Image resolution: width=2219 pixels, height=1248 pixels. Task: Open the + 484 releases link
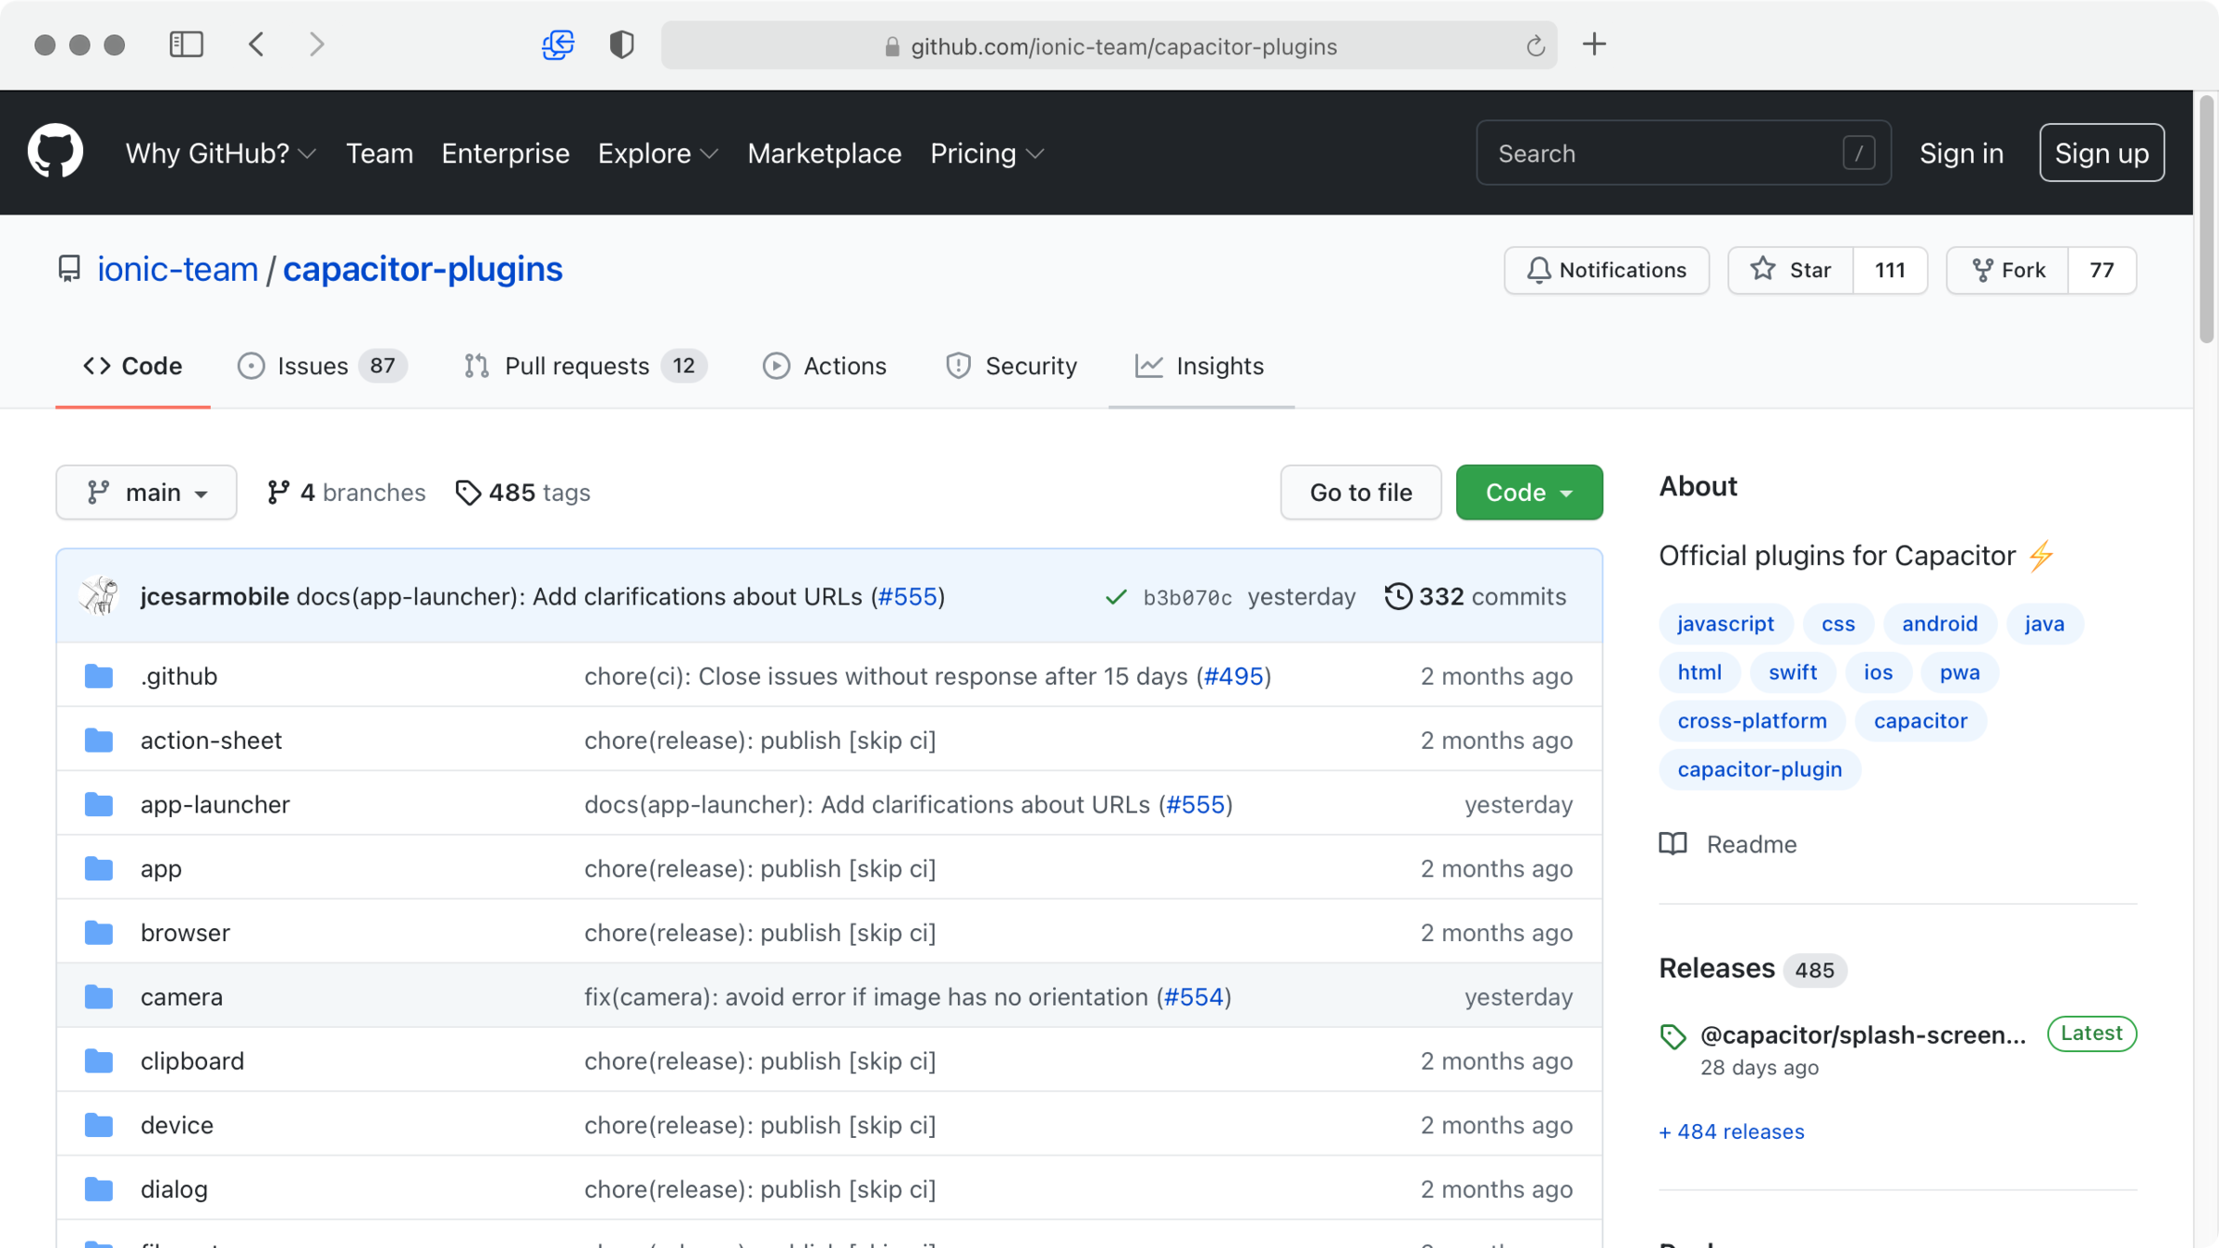(x=1731, y=1132)
